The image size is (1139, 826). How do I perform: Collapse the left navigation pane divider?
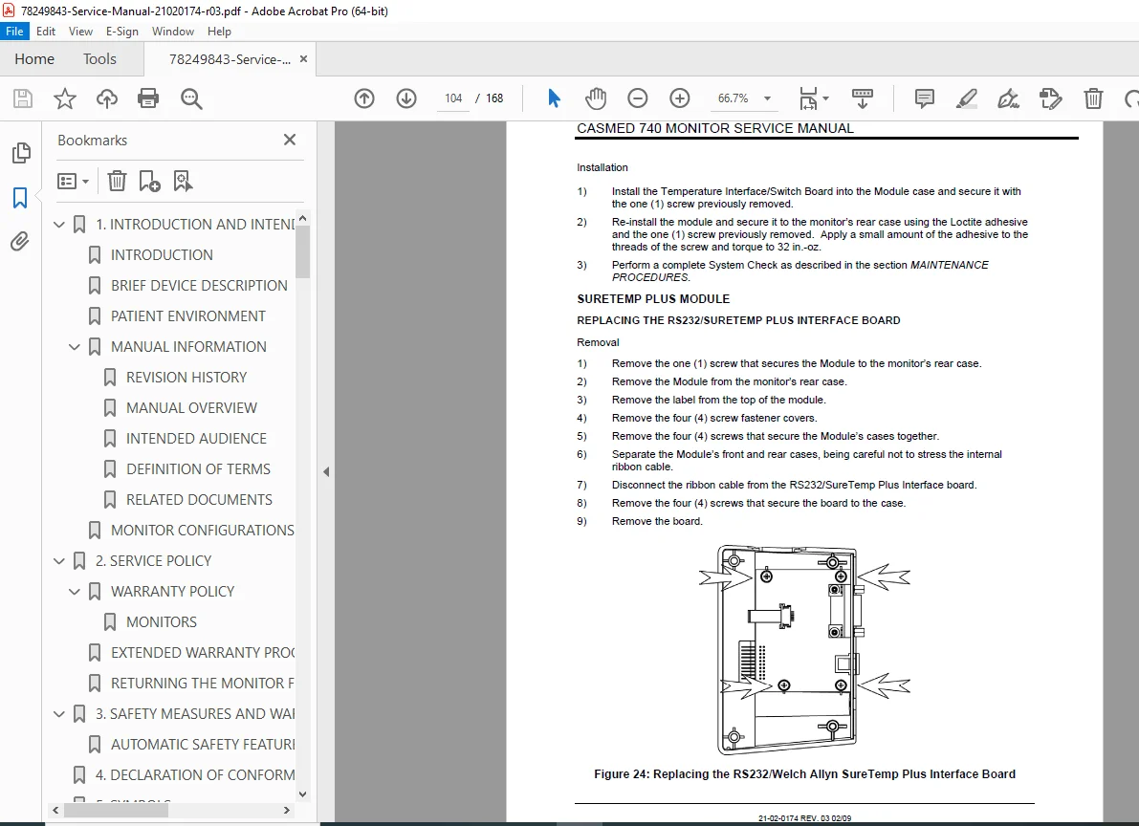coord(326,471)
